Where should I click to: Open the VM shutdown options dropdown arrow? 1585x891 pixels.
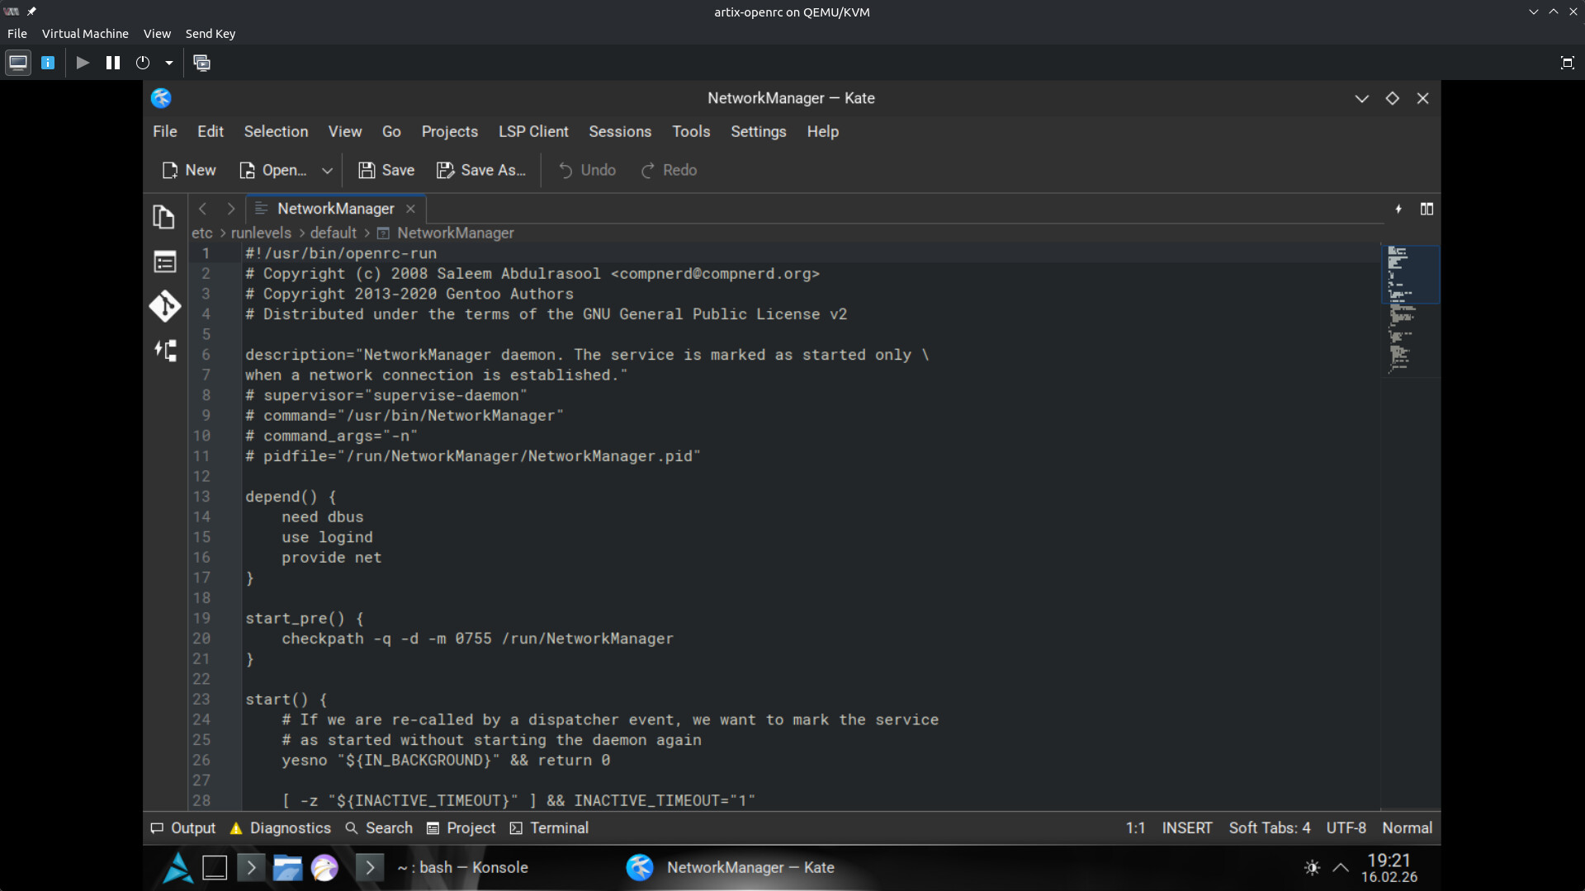pos(169,63)
